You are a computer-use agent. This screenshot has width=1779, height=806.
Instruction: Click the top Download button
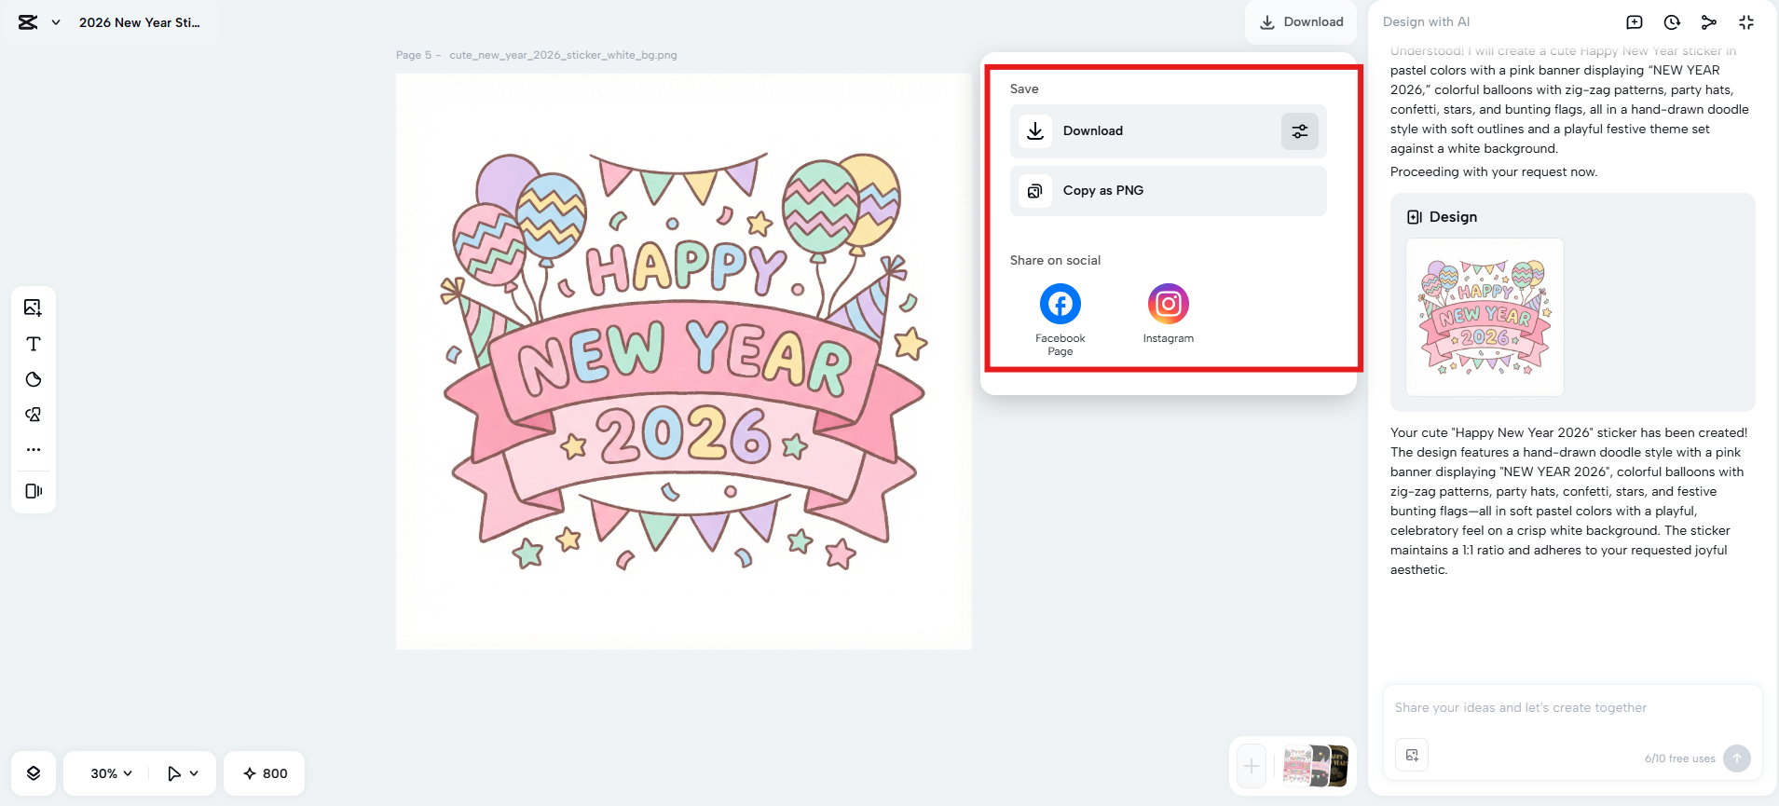[1301, 22]
